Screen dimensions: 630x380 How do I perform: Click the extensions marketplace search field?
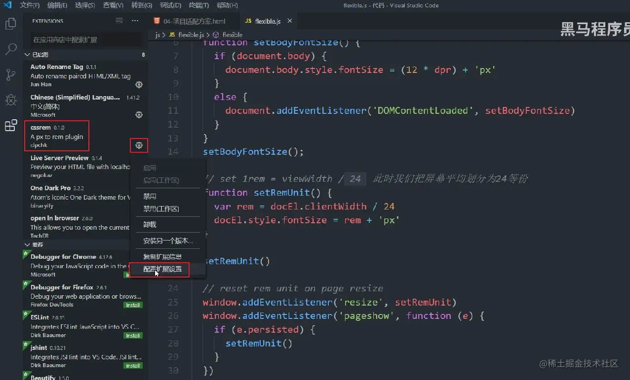pyautogui.click(x=85, y=39)
